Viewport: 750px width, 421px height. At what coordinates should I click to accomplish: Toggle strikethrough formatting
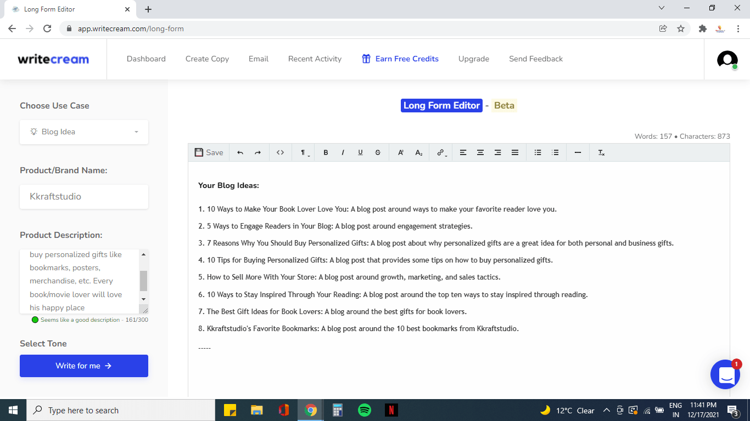pyautogui.click(x=378, y=152)
